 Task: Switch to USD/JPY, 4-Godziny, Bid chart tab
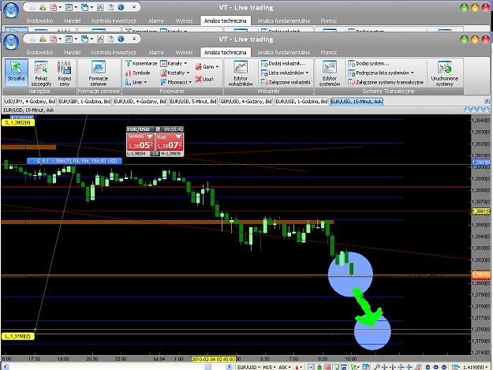[30, 102]
